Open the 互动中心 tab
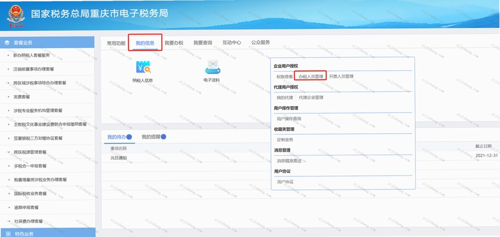This screenshot has height=237, width=500. point(231,42)
